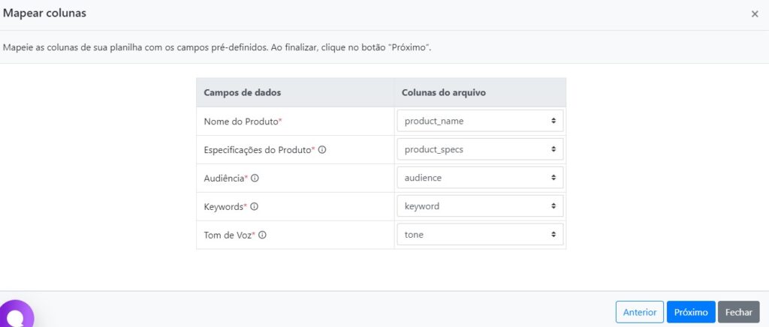769x327 pixels.
Task: Click the Colunas do arquivo header
Action: tap(444, 92)
